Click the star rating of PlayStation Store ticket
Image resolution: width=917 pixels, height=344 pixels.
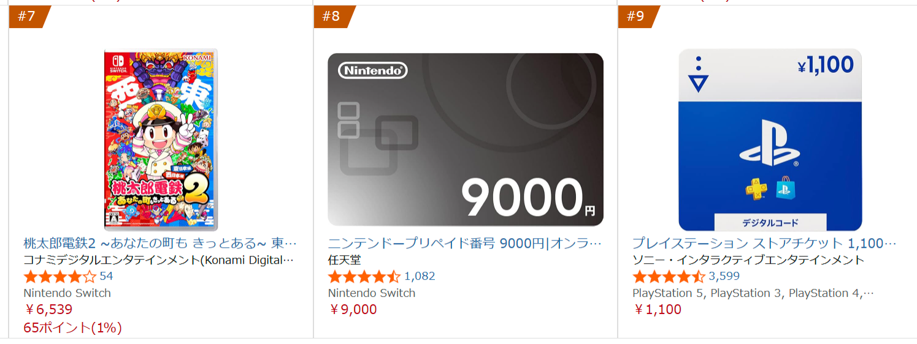[x=669, y=276]
